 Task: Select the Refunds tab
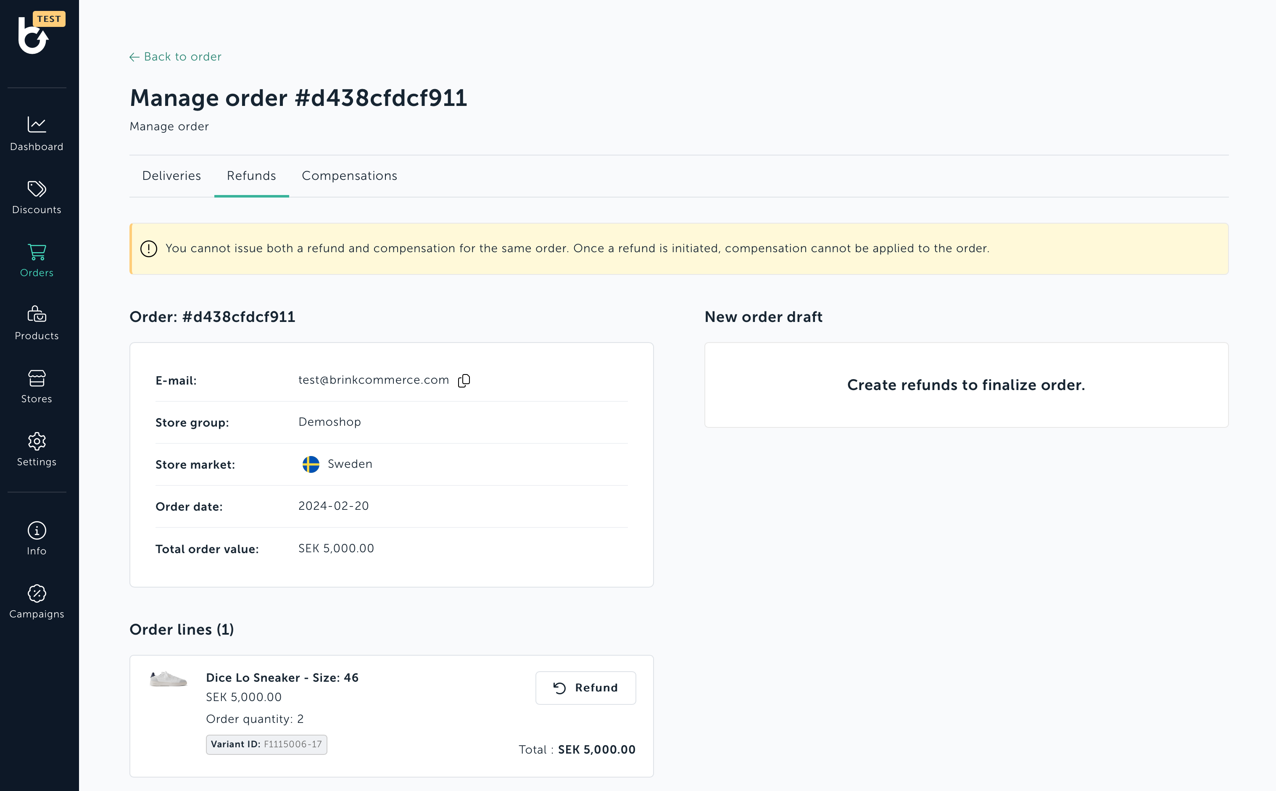[251, 176]
